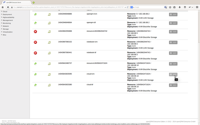Click ID 14043967060152

point(65,42)
